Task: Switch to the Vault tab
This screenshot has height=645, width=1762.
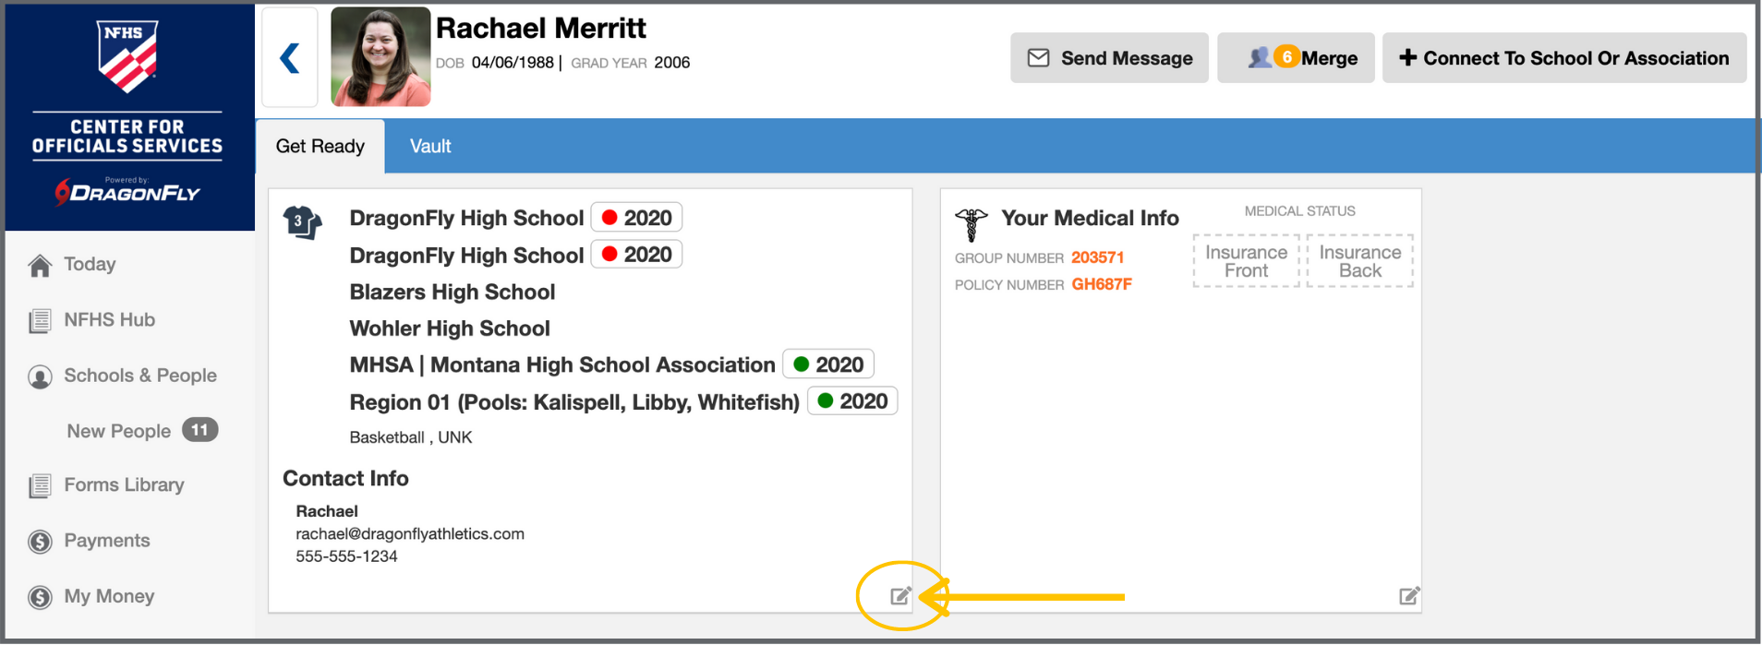Action: click(430, 147)
